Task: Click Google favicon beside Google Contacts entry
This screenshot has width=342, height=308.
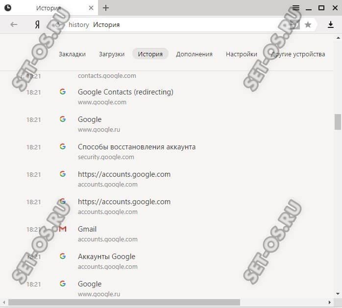Action: [63, 92]
